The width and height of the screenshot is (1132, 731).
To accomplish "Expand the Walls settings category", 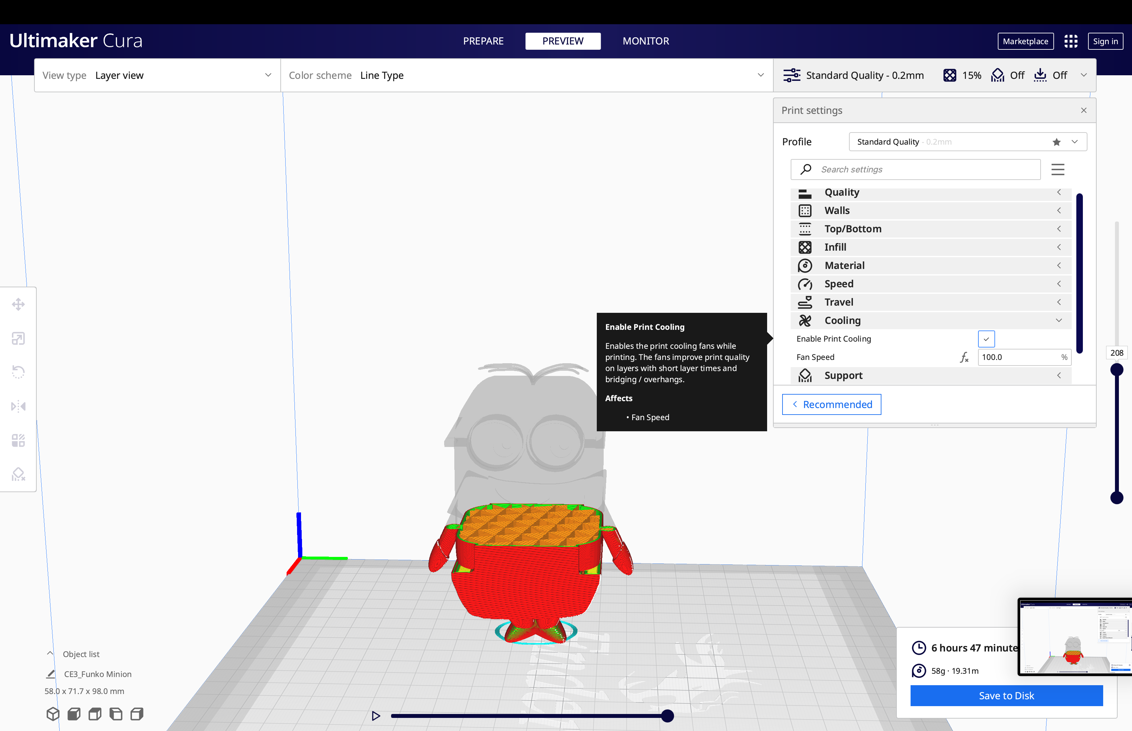I will coord(931,210).
